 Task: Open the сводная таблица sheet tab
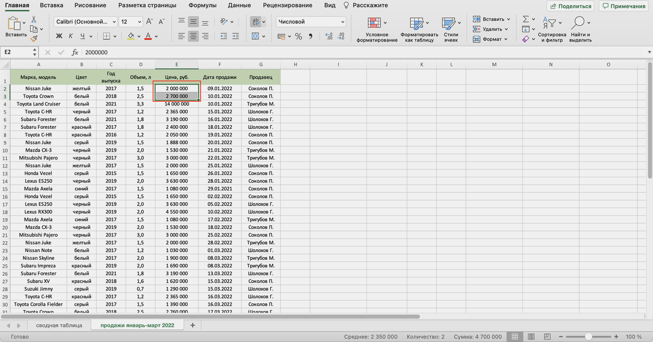59,325
